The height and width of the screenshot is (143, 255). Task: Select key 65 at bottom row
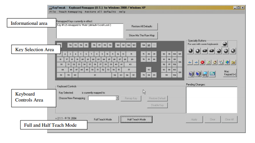133,75
